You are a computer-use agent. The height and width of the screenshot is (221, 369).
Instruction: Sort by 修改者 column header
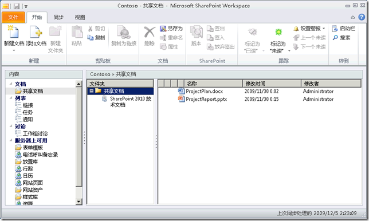331,84
